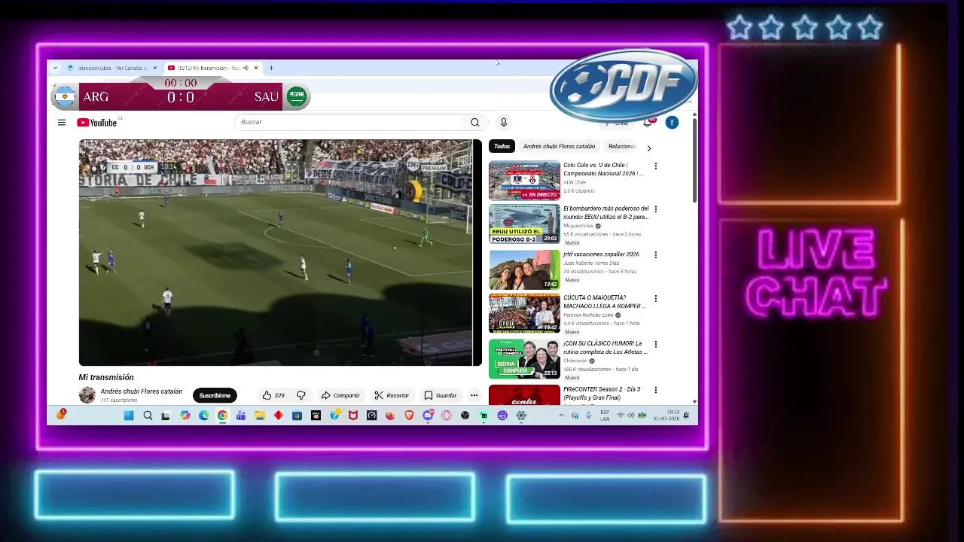The image size is (964, 542).
Task: Open options for CÚCUTA O MAIQUETÍA video
Action: tap(655, 299)
